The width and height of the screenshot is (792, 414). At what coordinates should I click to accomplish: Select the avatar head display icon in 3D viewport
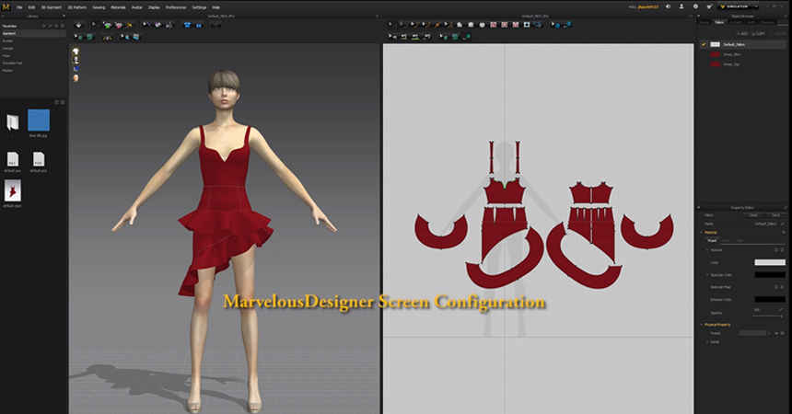click(x=76, y=78)
